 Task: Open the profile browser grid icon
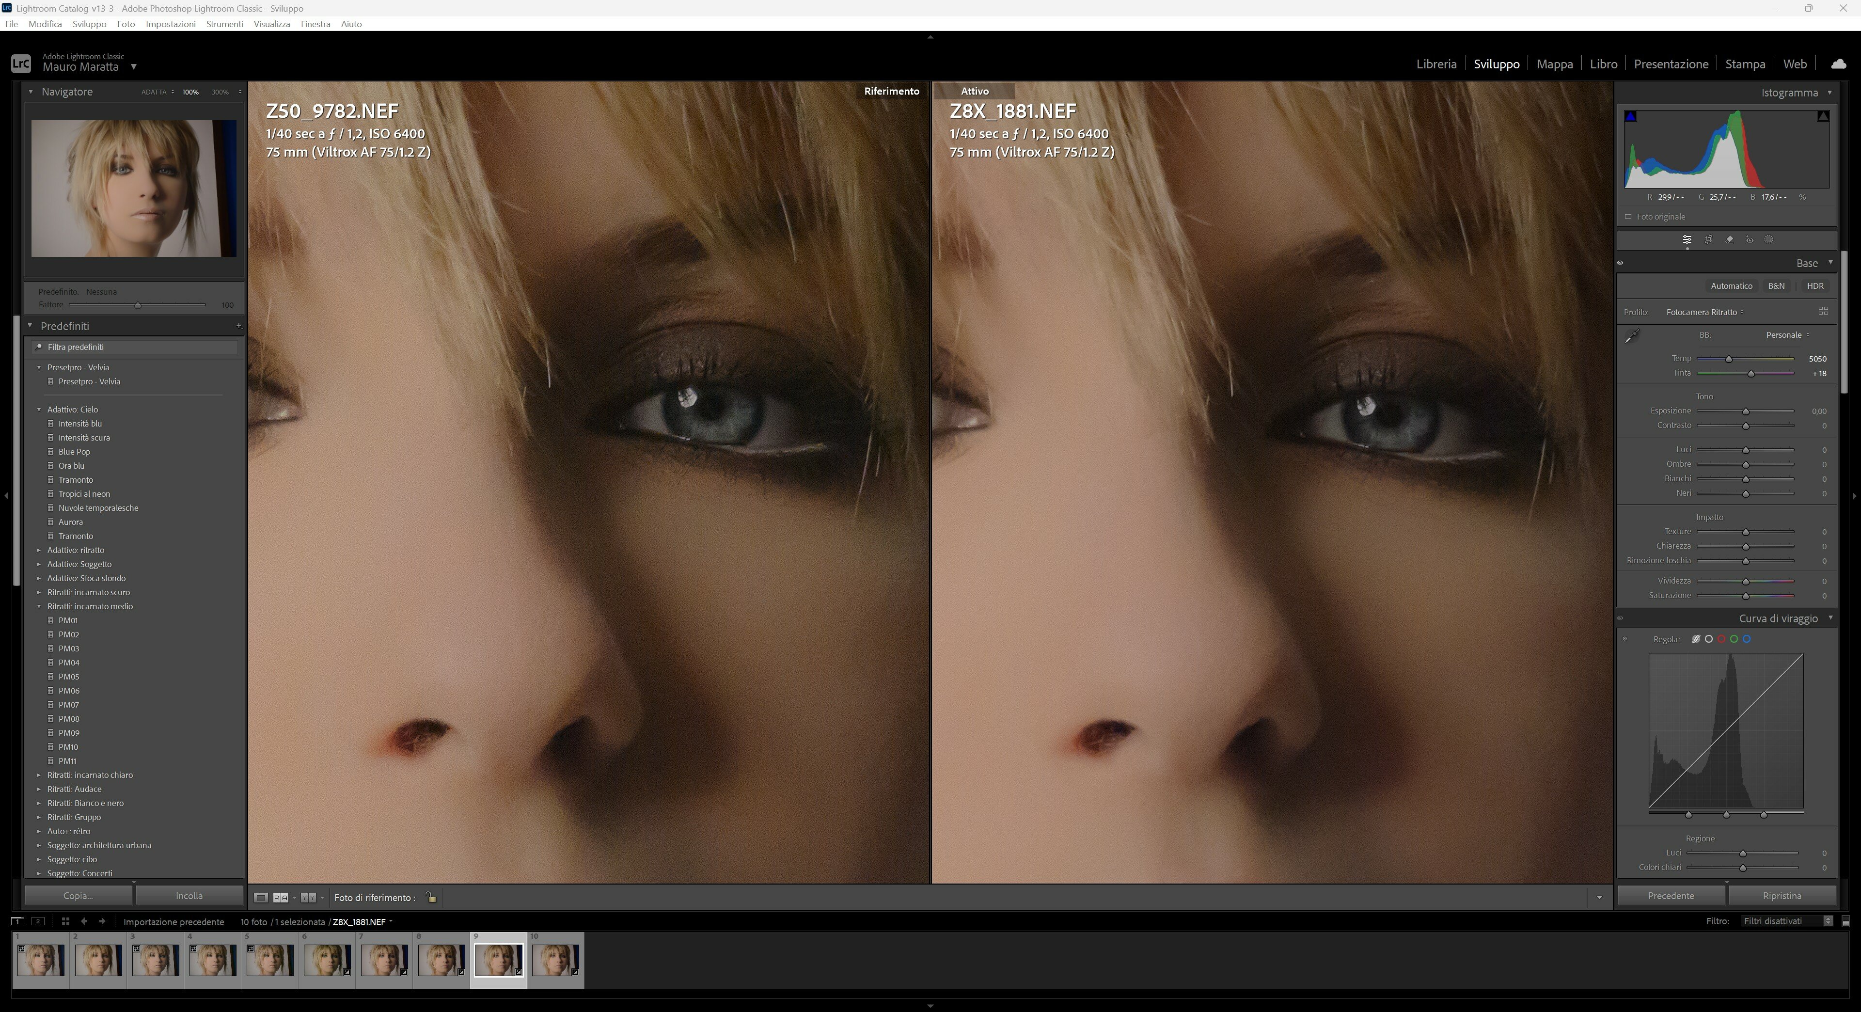click(1823, 311)
